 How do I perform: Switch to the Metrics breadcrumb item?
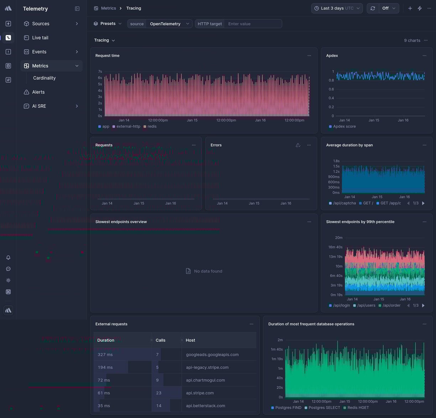click(x=109, y=8)
